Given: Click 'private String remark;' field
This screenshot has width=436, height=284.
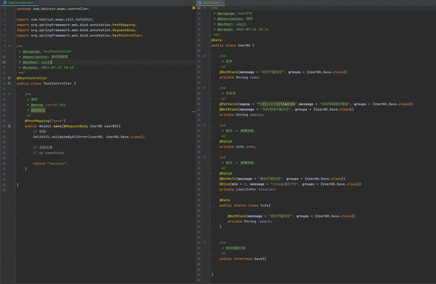Looking at the screenshot, I should pos(250,221).
